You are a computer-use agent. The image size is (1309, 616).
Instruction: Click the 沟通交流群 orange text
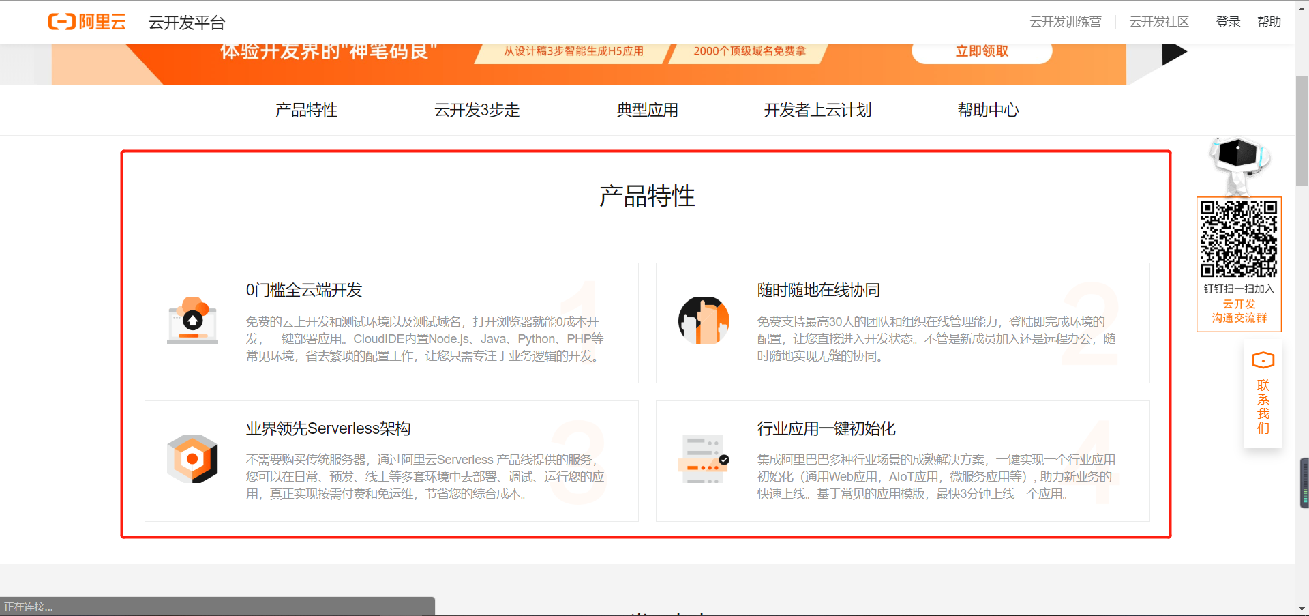[1239, 318]
